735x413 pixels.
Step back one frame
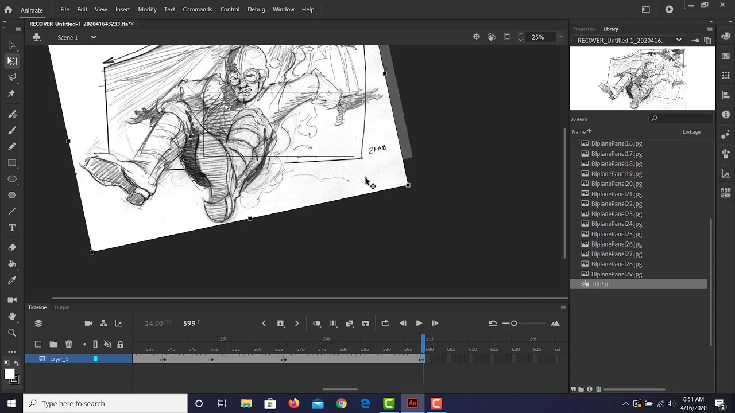[x=403, y=324]
